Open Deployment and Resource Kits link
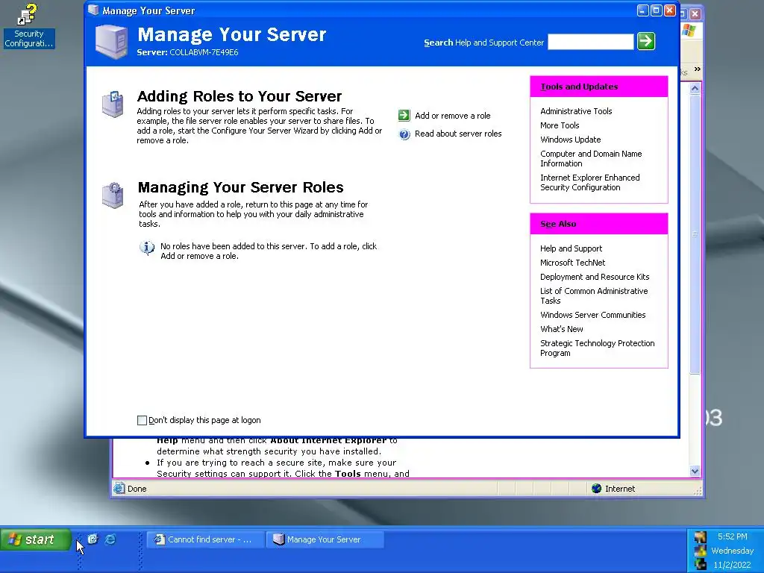 click(595, 277)
